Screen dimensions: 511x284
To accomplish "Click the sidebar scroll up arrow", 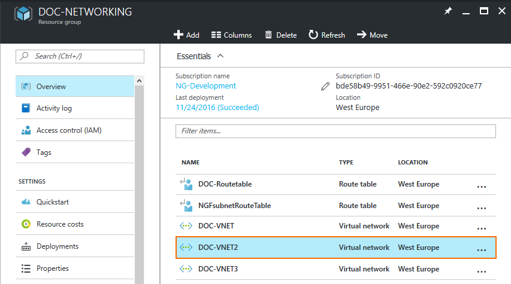I will click(139, 81).
